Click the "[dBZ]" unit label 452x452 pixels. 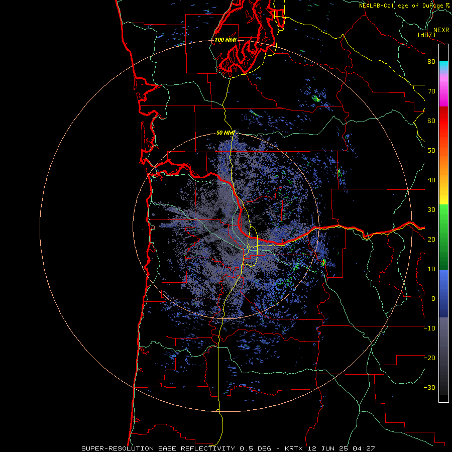pyautogui.click(x=426, y=35)
